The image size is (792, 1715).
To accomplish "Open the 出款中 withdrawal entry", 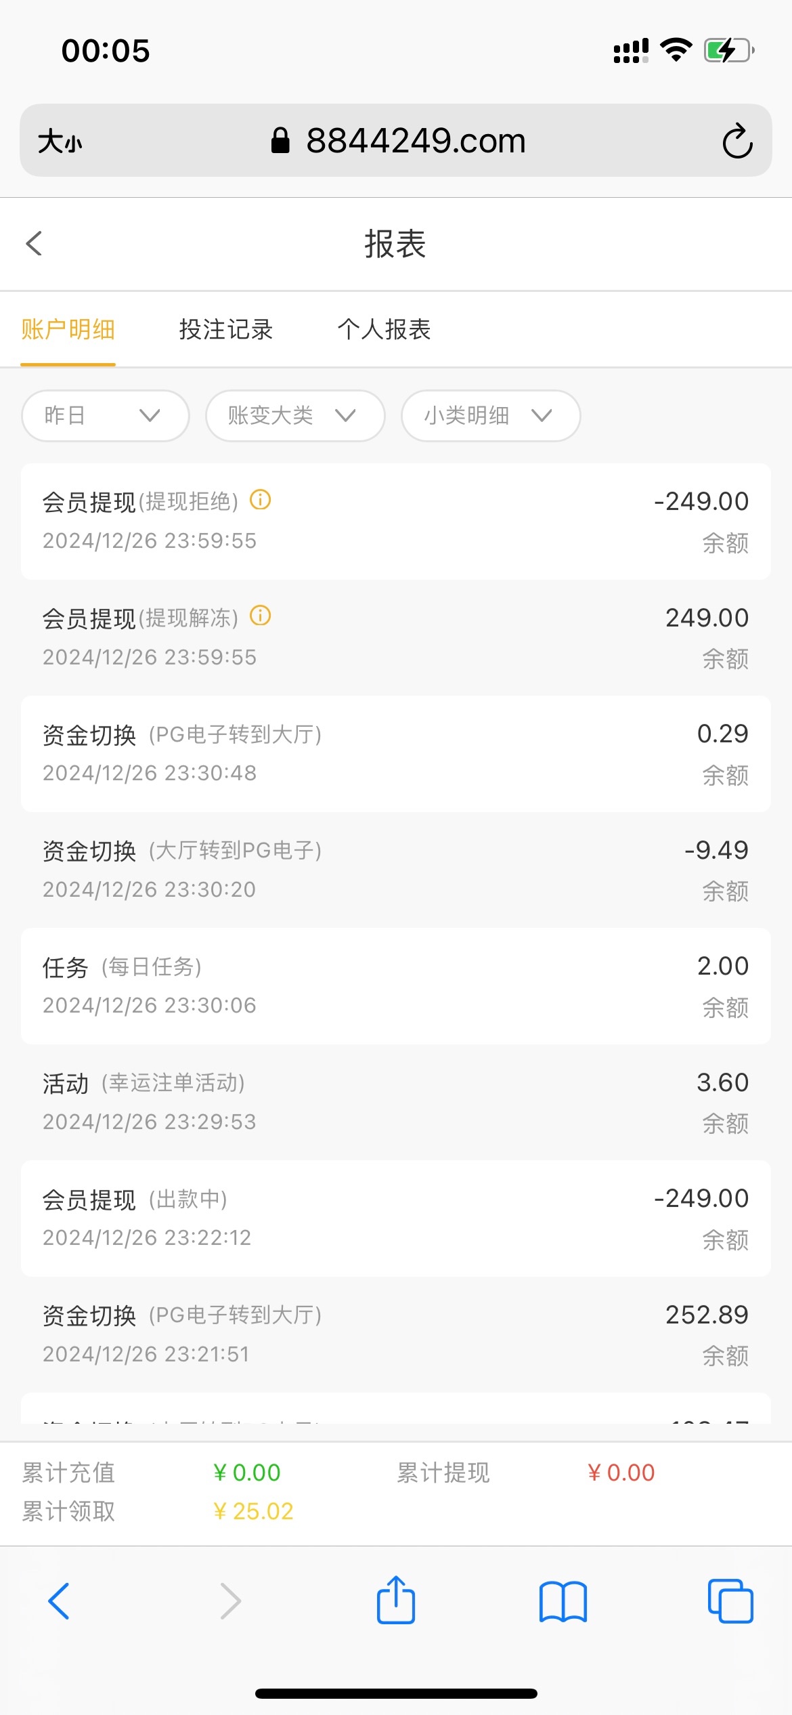I will 395,1218.
